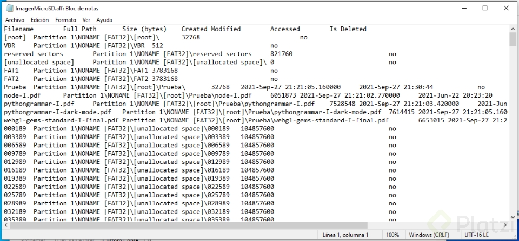Click the horizontal scrollbar track at the bottom

[254, 225]
